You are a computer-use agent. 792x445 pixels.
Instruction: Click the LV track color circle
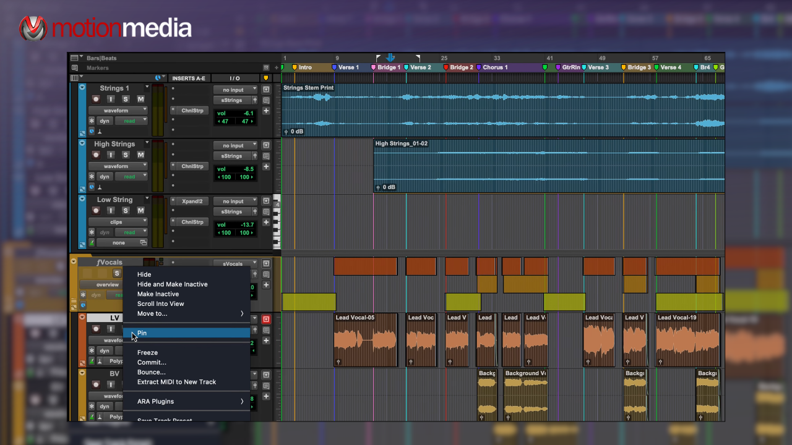click(82, 317)
